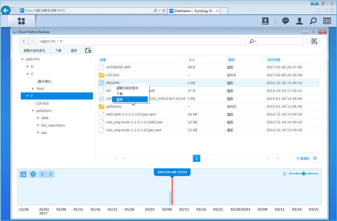The width and height of the screenshot is (337, 221).
Task: Collapse the gofactory tree folder
Action: [32, 111]
